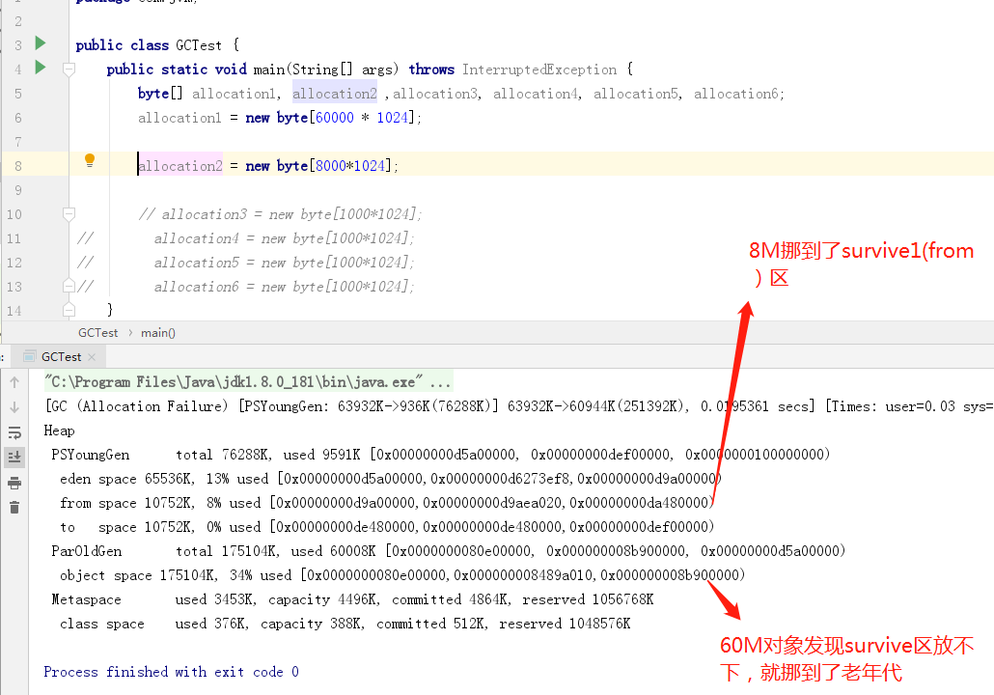The image size is (994, 695).
Task: Toggle the fold end marker at line 14
Action: [x=69, y=310]
